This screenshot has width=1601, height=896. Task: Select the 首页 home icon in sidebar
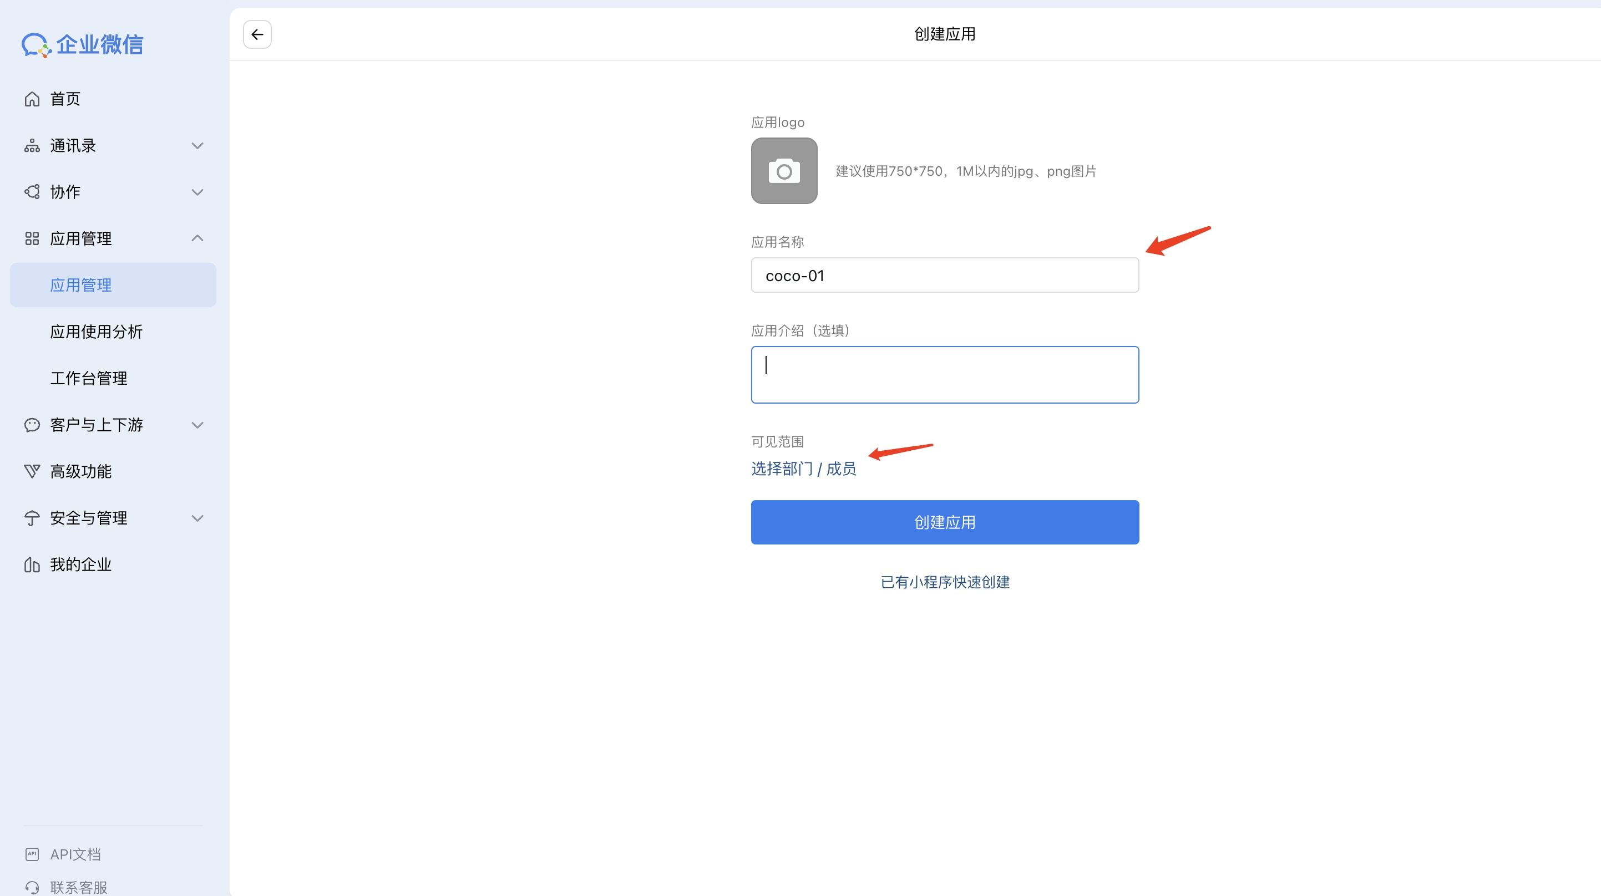[x=32, y=98]
